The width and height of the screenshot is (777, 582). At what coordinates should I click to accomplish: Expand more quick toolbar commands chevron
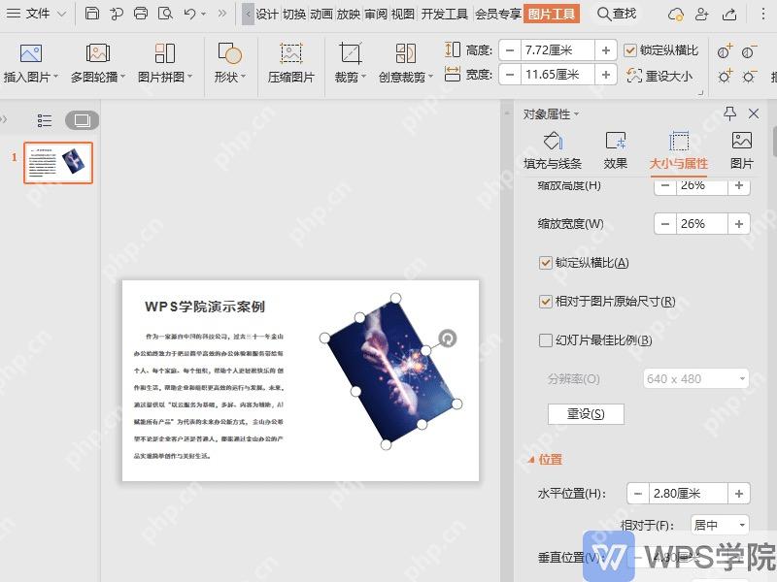click(222, 14)
